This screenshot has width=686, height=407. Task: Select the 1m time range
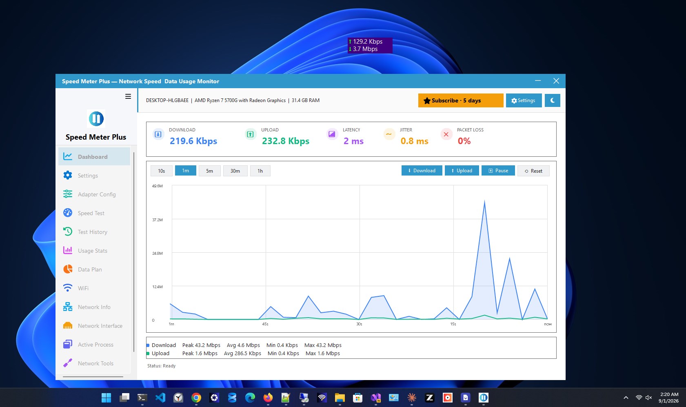point(186,171)
